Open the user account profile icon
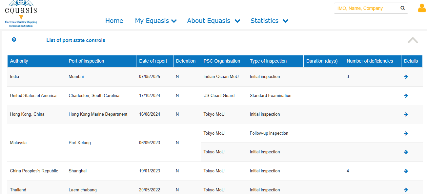The height and width of the screenshot is (194, 427). pos(422,8)
